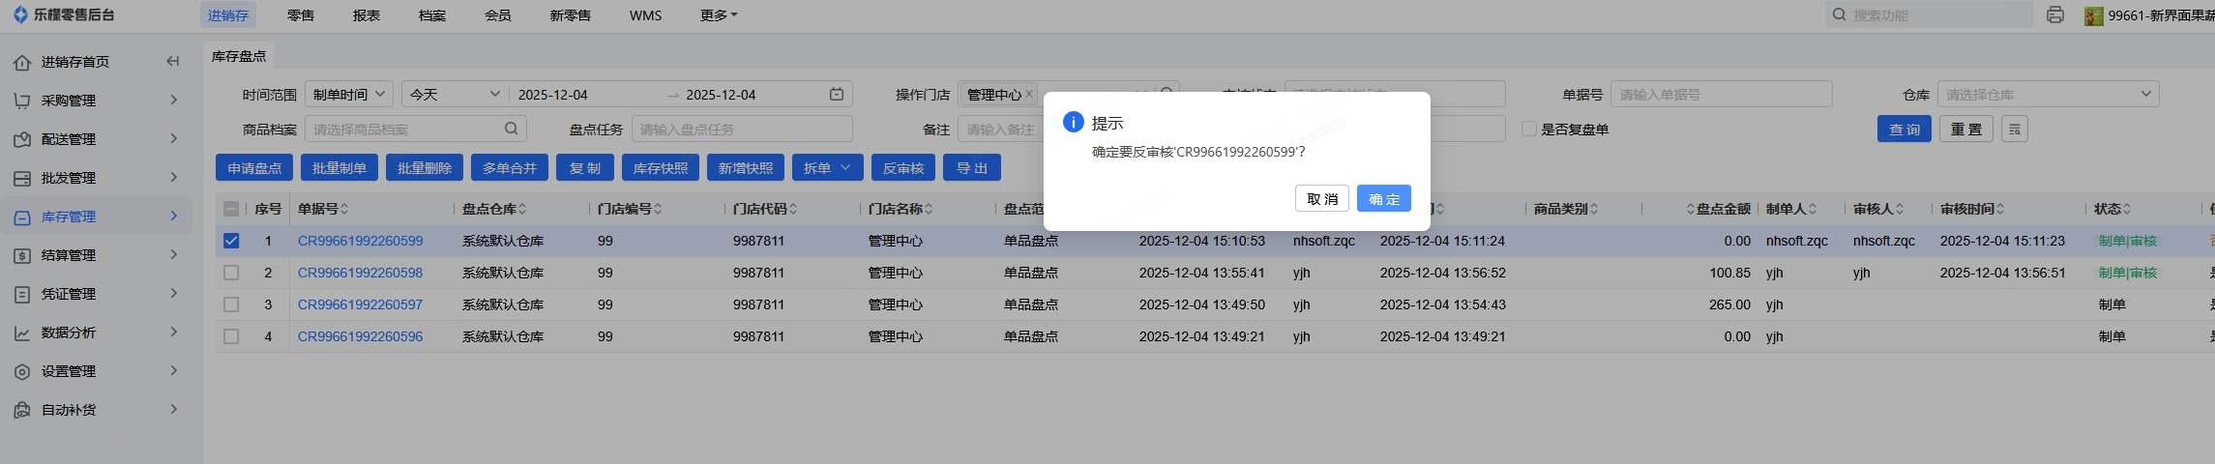2215x464 pixels.
Task: Click the 库存快照 button
Action: pos(661,167)
